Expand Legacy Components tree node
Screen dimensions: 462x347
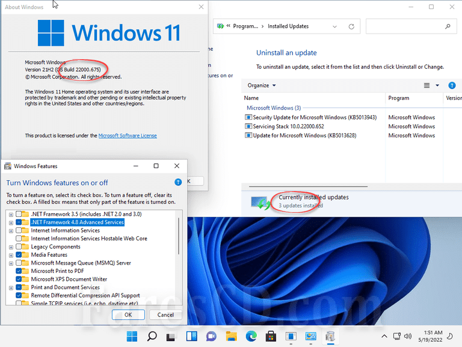click(11, 247)
